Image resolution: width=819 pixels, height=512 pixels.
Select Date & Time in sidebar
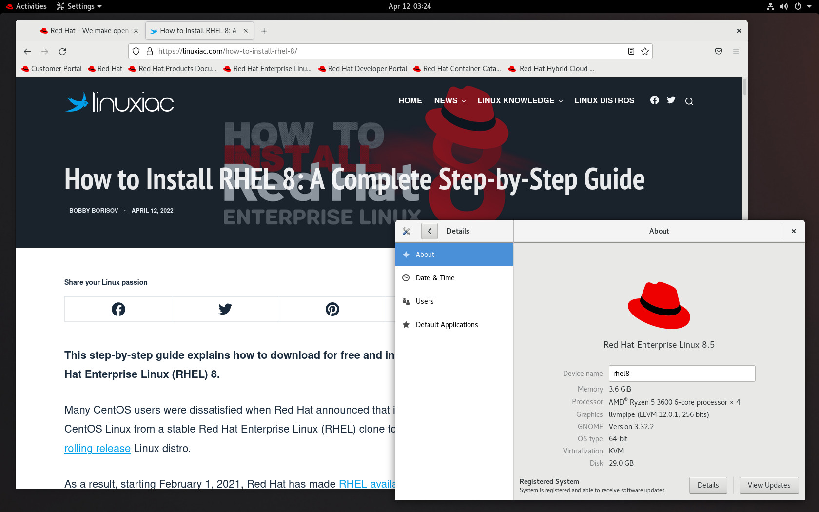(x=454, y=278)
